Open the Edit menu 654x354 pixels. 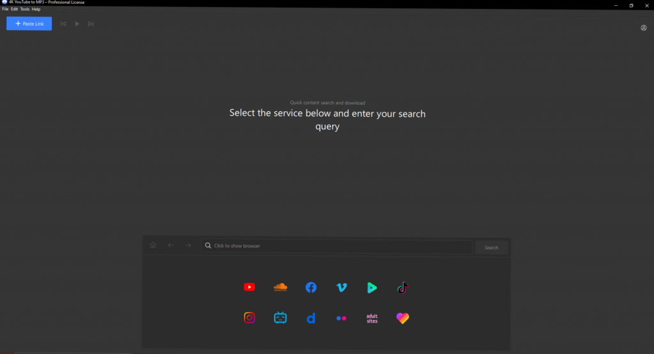click(14, 9)
